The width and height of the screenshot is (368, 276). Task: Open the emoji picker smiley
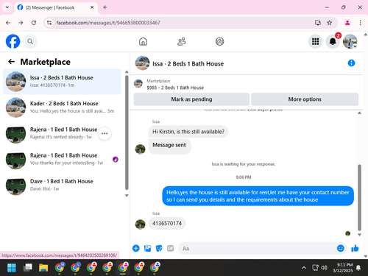click(x=341, y=248)
